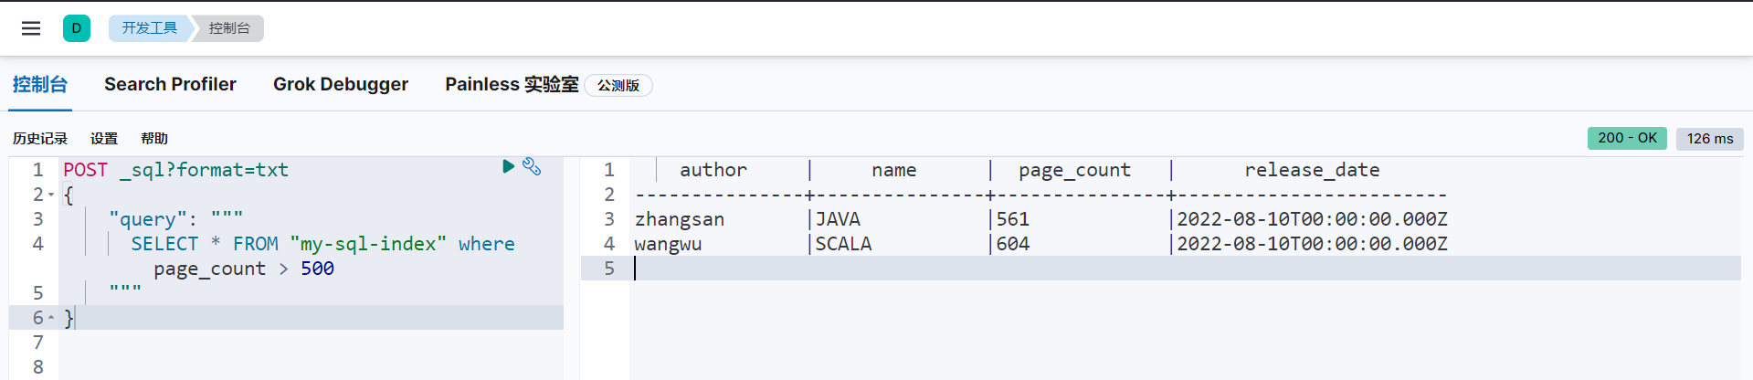Image resolution: width=1753 pixels, height=380 pixels.
Task: Click the "200 - OK" status badge
Action: click(1627, 138)
